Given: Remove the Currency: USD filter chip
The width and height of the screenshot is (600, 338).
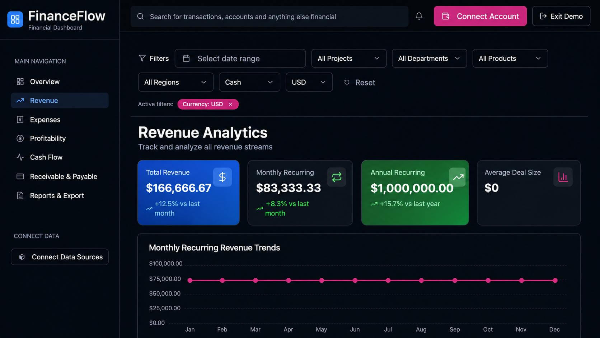Looking at the screenshot, I should (x=230, y=104).
